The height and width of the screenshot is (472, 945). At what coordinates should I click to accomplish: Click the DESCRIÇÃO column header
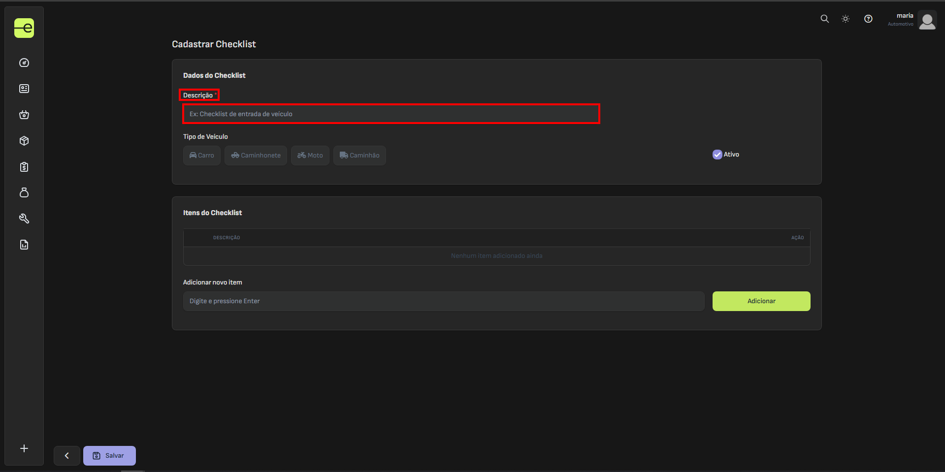point(227,238)
